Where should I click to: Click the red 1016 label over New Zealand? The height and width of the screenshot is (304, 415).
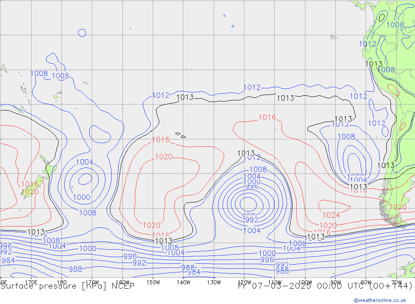(30, 184)
